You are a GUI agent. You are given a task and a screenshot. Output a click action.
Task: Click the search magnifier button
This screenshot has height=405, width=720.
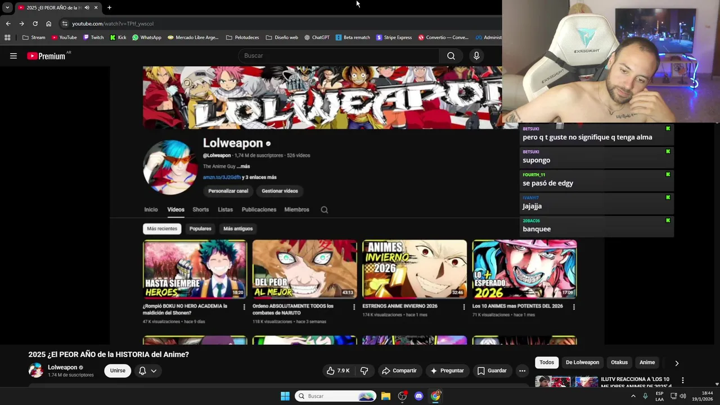click(x=451, y=56)
